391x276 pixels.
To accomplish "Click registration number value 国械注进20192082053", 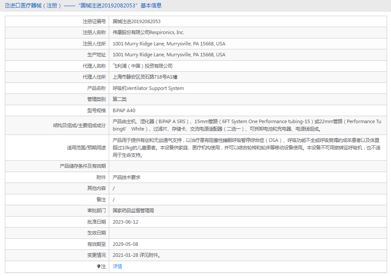I will coord(136,21).
